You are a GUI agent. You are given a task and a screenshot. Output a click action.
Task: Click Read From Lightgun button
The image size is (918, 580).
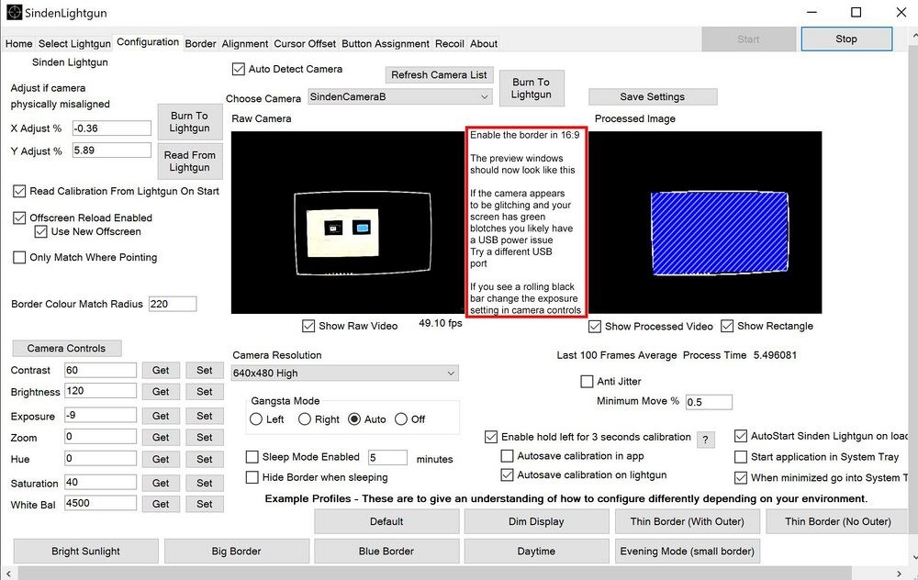pos(190,161)
